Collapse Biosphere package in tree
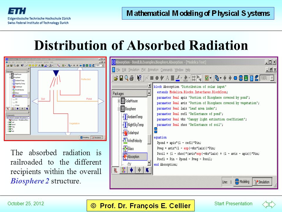Screen dimensions: 282x212 pyautogui.click(x=119, y=109)
